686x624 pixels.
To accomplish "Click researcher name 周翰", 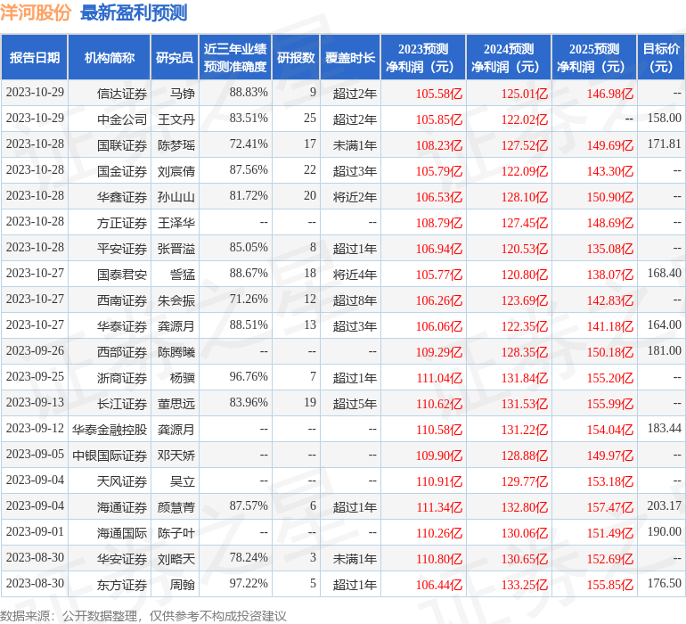I will tap(183, 584).
